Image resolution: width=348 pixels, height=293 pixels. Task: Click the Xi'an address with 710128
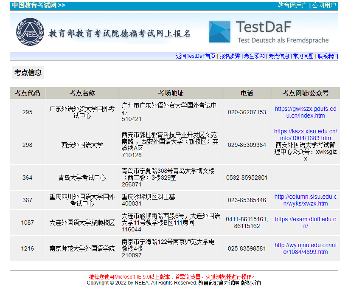click(x=170, y=145)
